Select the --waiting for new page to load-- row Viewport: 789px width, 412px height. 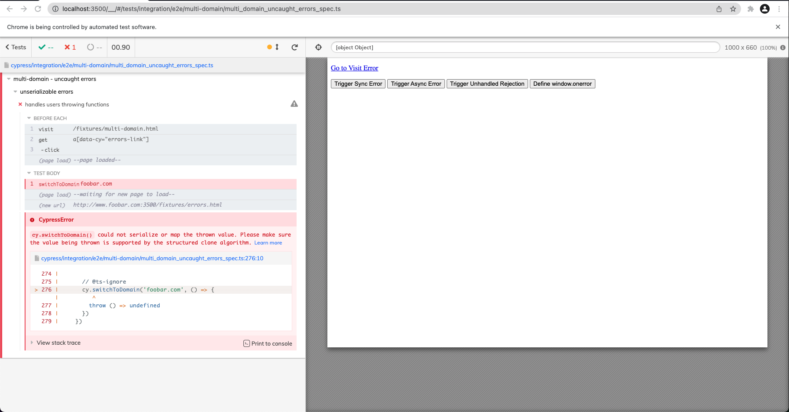161,194
